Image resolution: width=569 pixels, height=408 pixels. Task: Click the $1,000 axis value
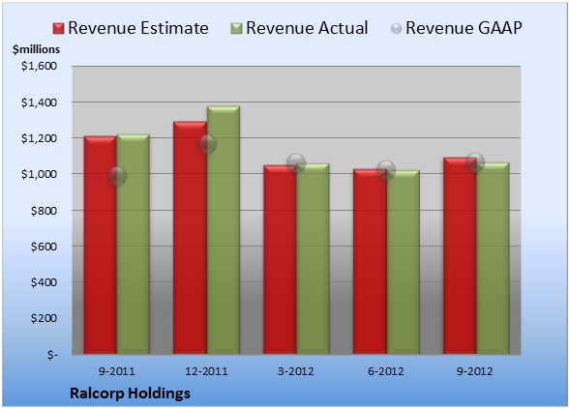tap(39, 174)
